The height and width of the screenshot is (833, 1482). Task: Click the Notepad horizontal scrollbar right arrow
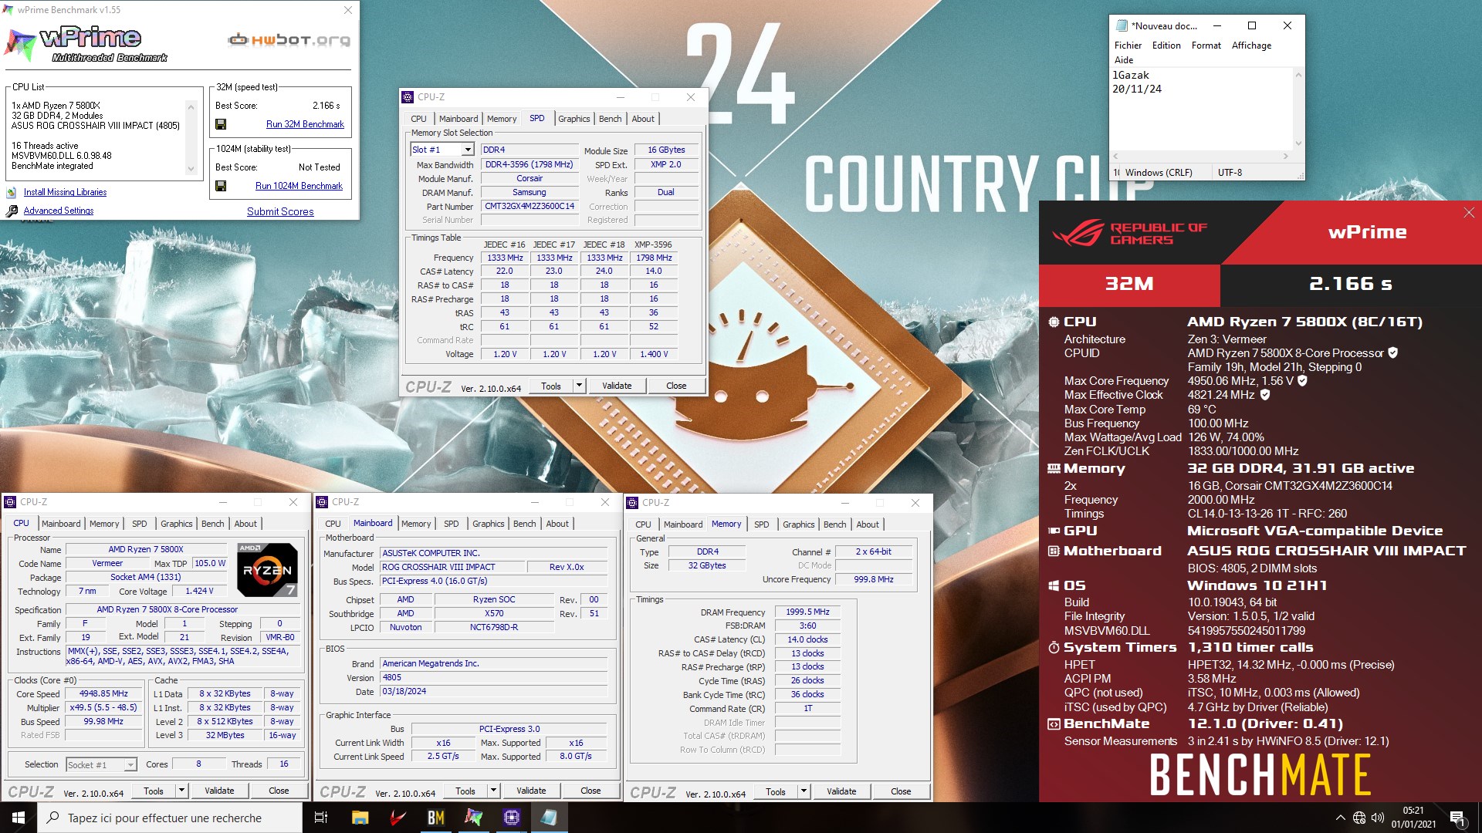(1285, 157)
